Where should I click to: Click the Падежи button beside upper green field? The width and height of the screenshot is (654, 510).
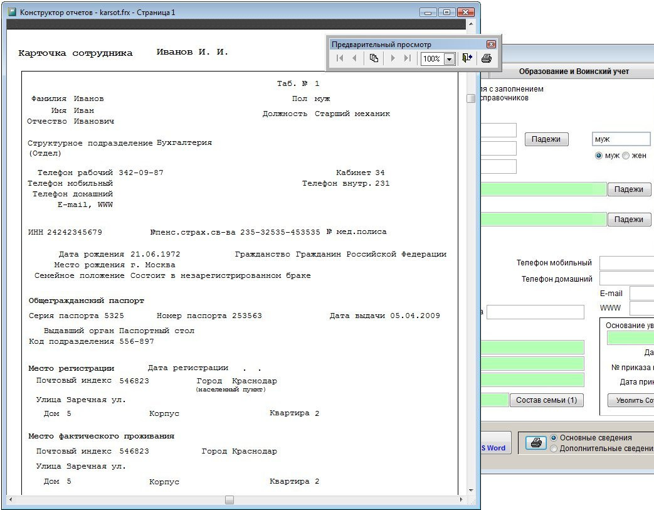click(x=629, y=189)
